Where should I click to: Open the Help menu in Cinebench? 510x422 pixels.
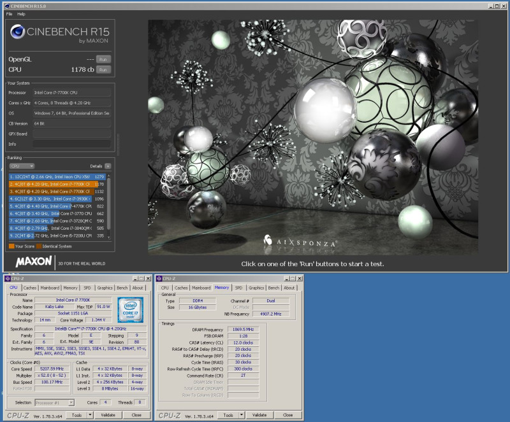coord(21,14)
